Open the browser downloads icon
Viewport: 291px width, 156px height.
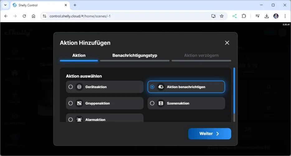pyautogui.click(x=267, y=16)
